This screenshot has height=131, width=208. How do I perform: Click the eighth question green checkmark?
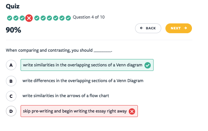point(56,18)
